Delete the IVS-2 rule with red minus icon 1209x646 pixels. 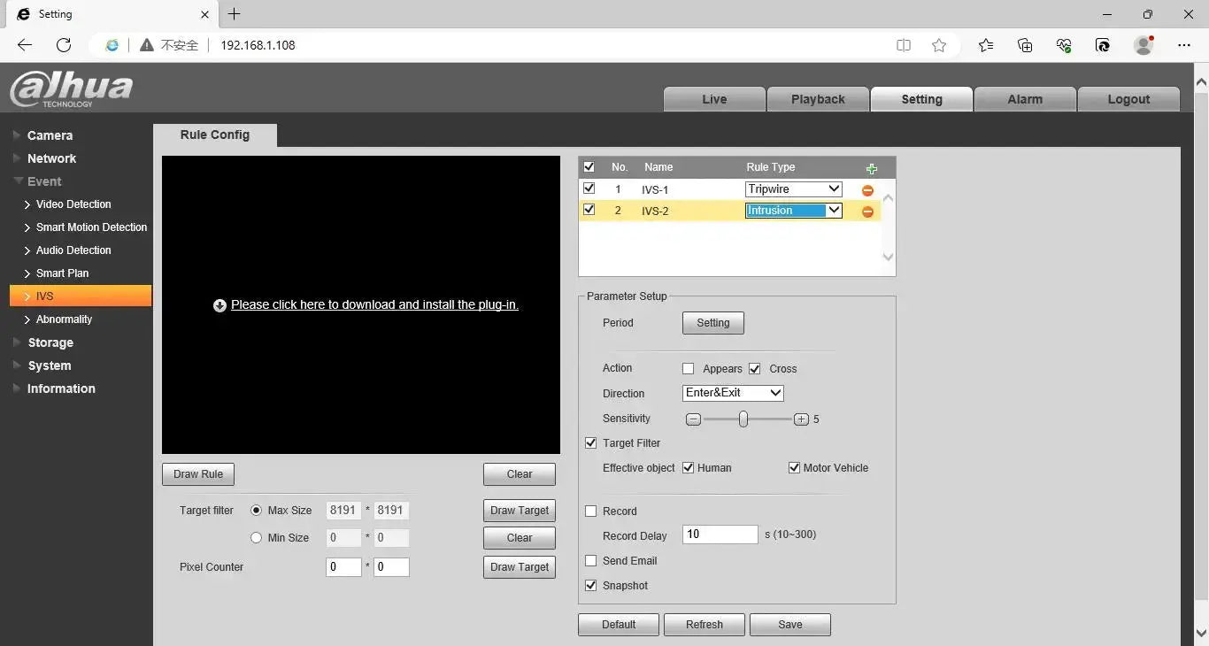[x=867, y=211]
